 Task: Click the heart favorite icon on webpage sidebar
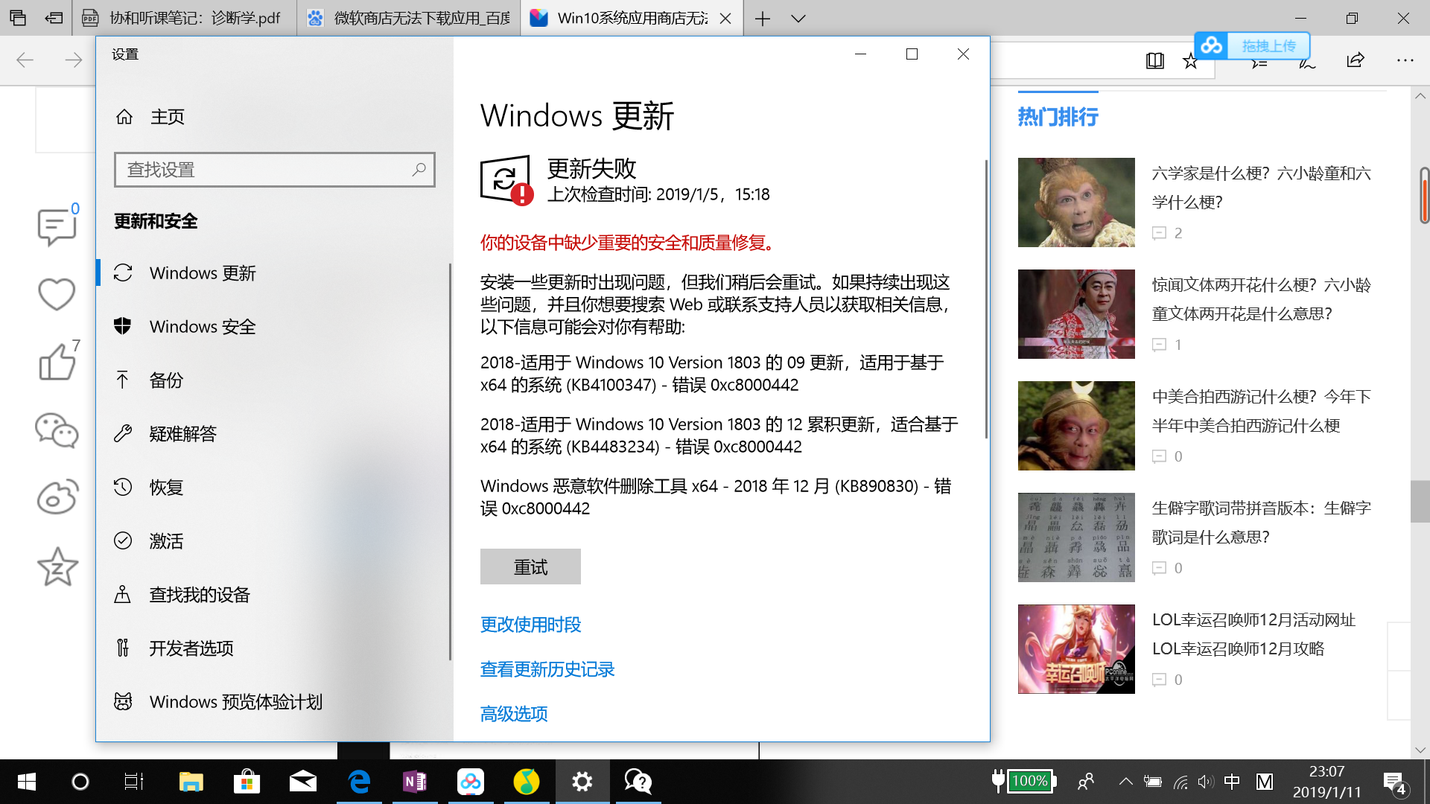(57, 295)
